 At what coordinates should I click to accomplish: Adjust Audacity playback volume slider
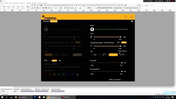(146, 5)
